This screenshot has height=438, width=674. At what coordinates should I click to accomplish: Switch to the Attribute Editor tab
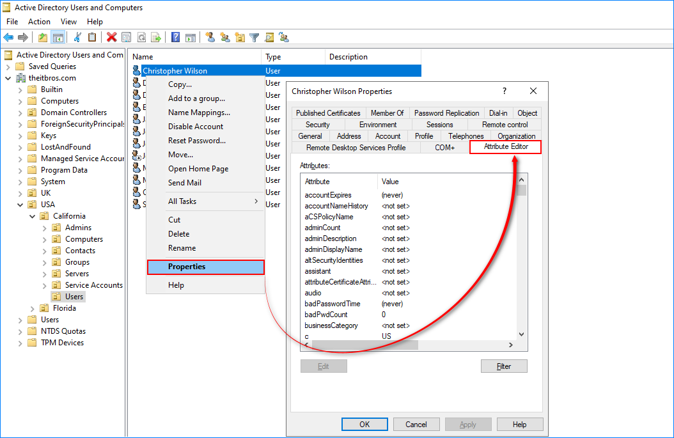pos(505,146)
